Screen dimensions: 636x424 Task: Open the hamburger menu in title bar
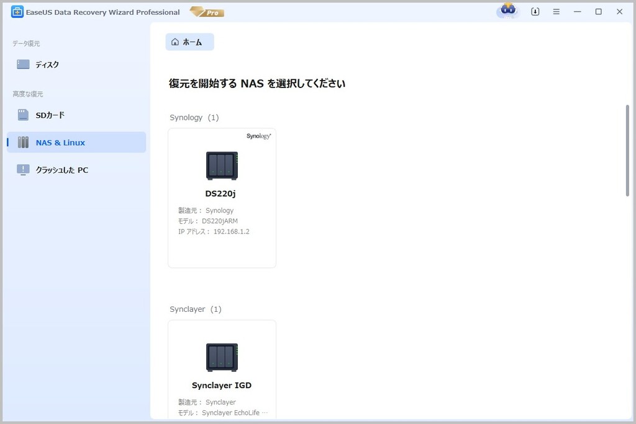pos(556,12)
